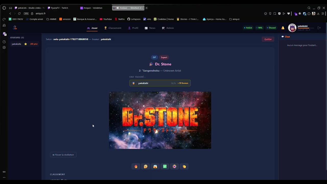Open the Classement navigation item

(x=113, y=28)
